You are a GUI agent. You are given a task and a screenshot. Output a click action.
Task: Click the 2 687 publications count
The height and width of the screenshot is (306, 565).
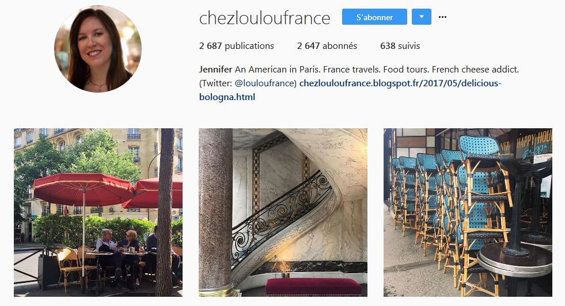pyautogui.click(x=236, y=45)
